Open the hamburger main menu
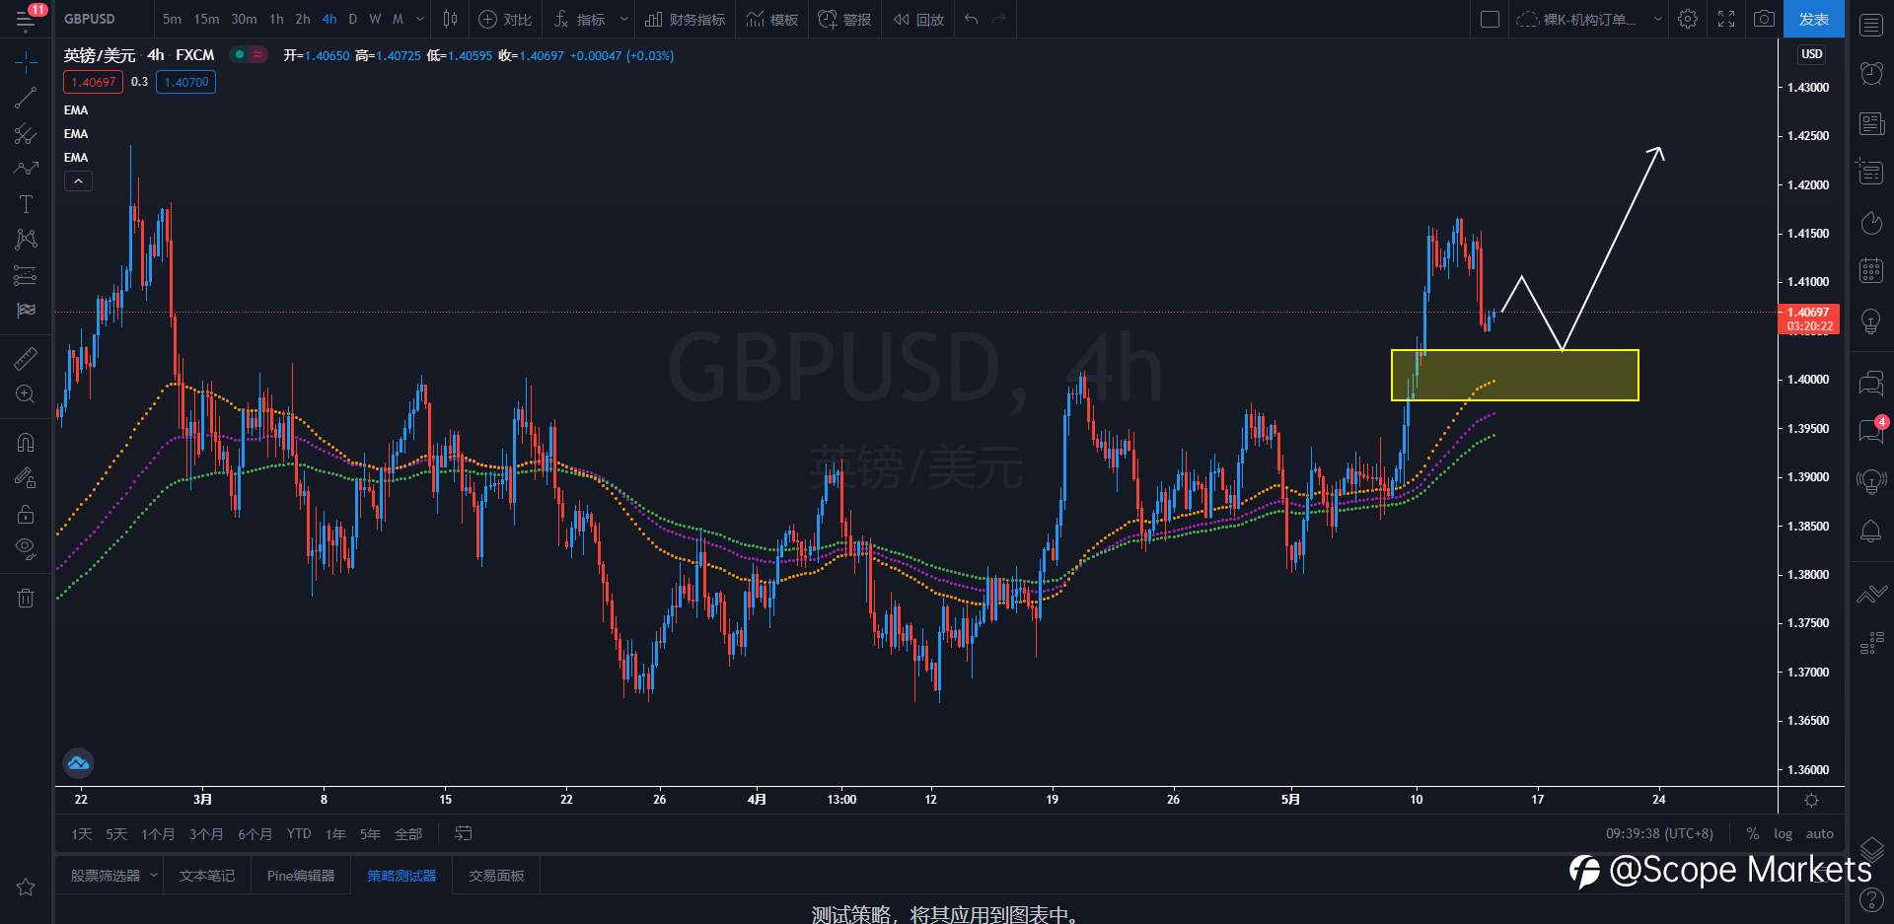This screenshot has height=924, width=1894. pos(26,19)
